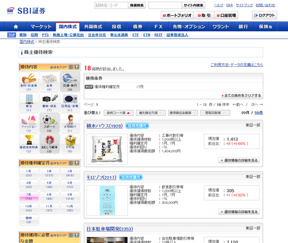Open the PTS submenu link
Image resolution: width=288 pixels, height=243 pixels.
point(45,35)
